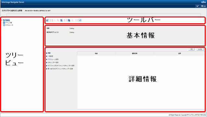
Task: Click the grayed delete trash icon
Action: (x=65, y=20)
